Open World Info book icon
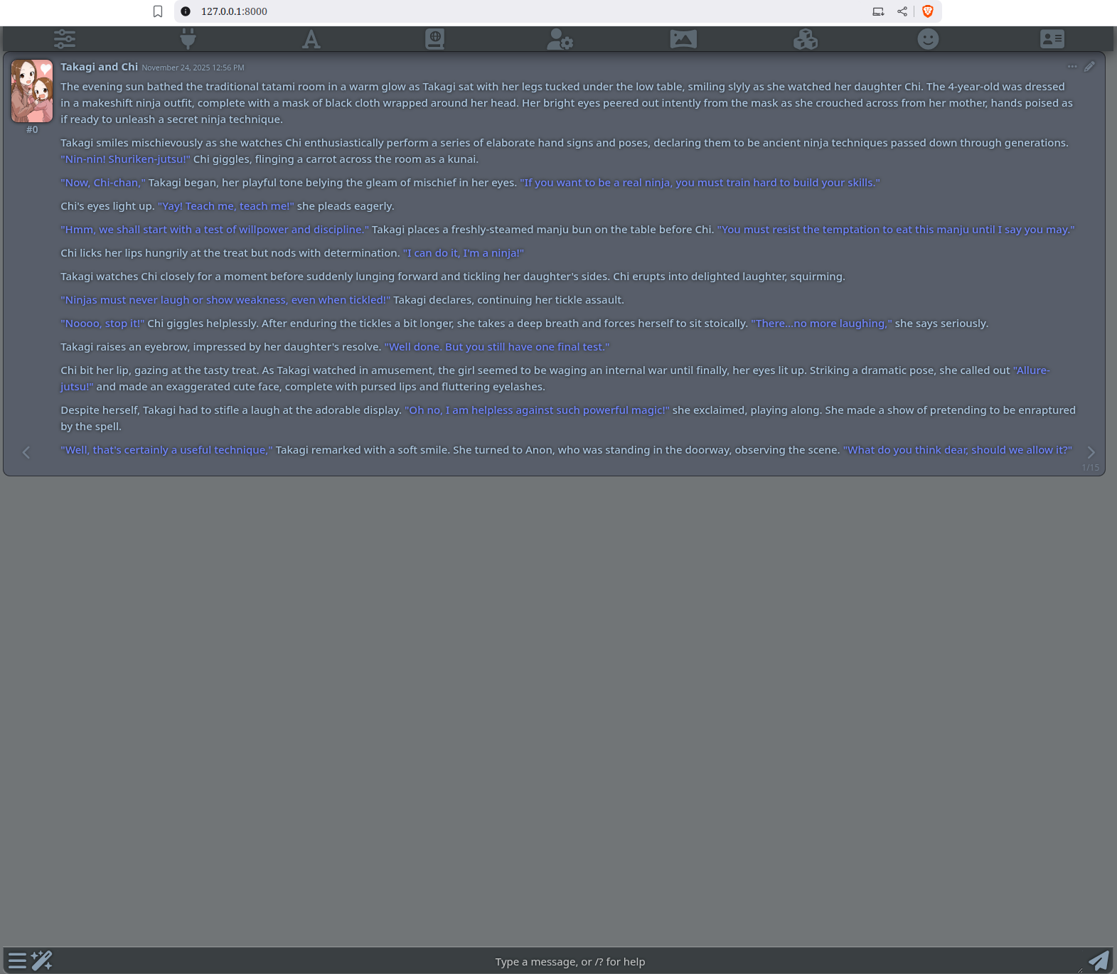 point(434,39)
